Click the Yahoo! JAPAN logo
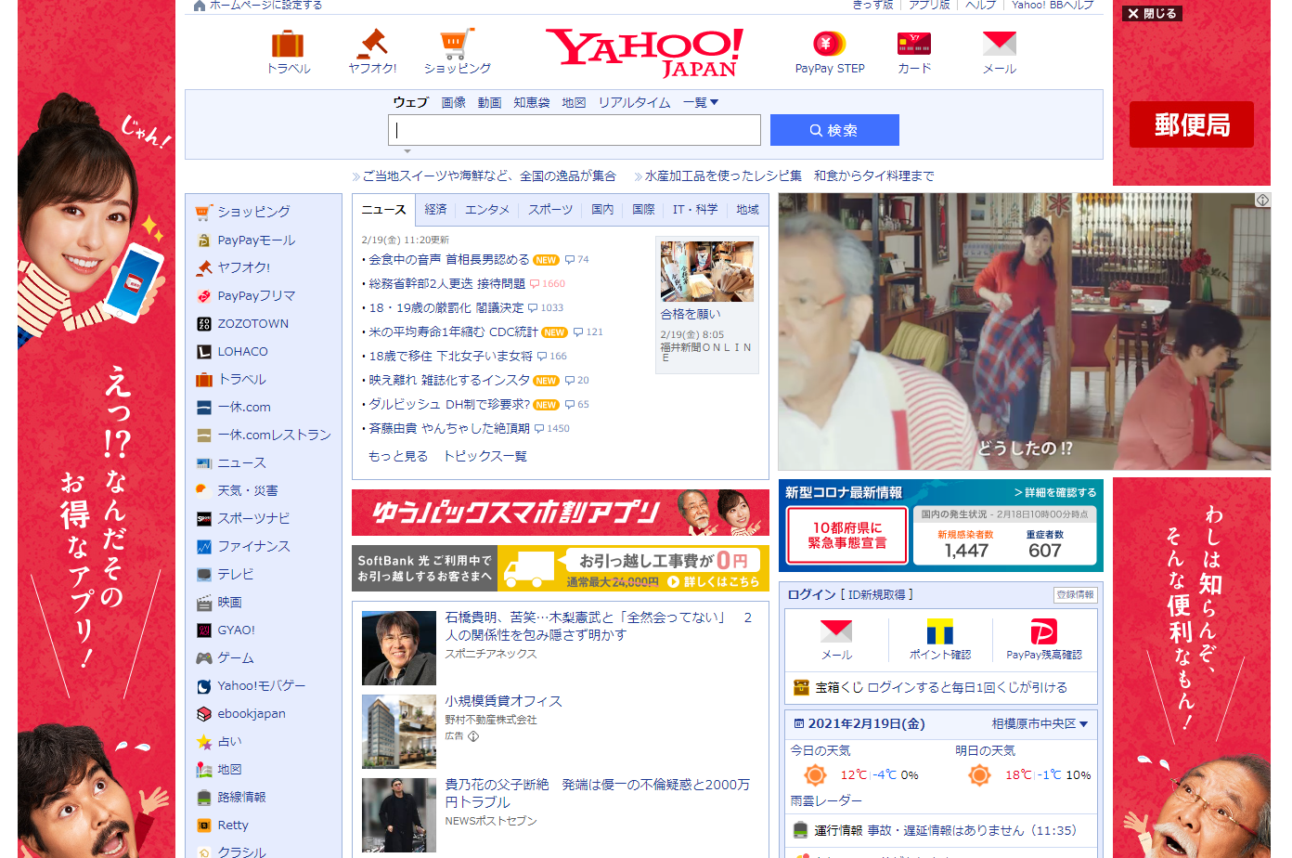1292x858 pixels. pyautogui.click(x=644, y=52)
